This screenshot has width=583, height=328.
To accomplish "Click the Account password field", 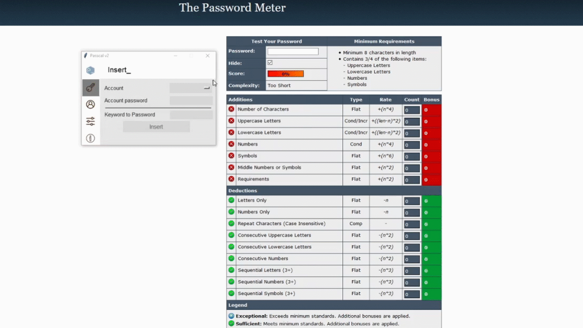I will click(191, 101).
